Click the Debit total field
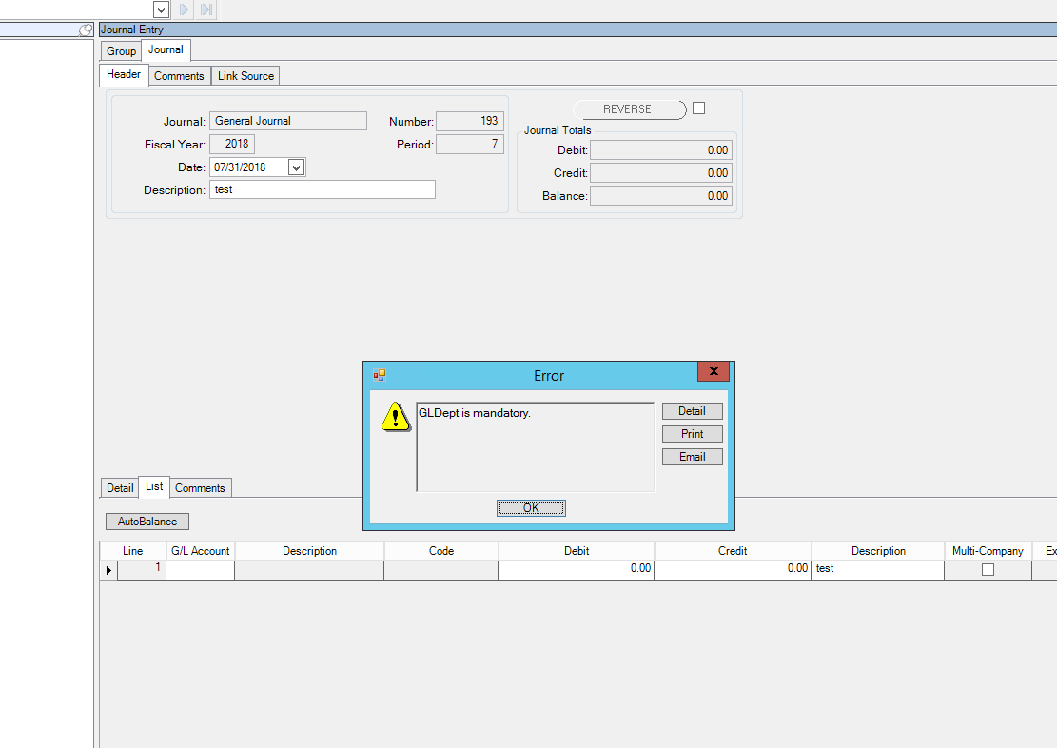Screen dimensions: 1057x748 (660, 150)
